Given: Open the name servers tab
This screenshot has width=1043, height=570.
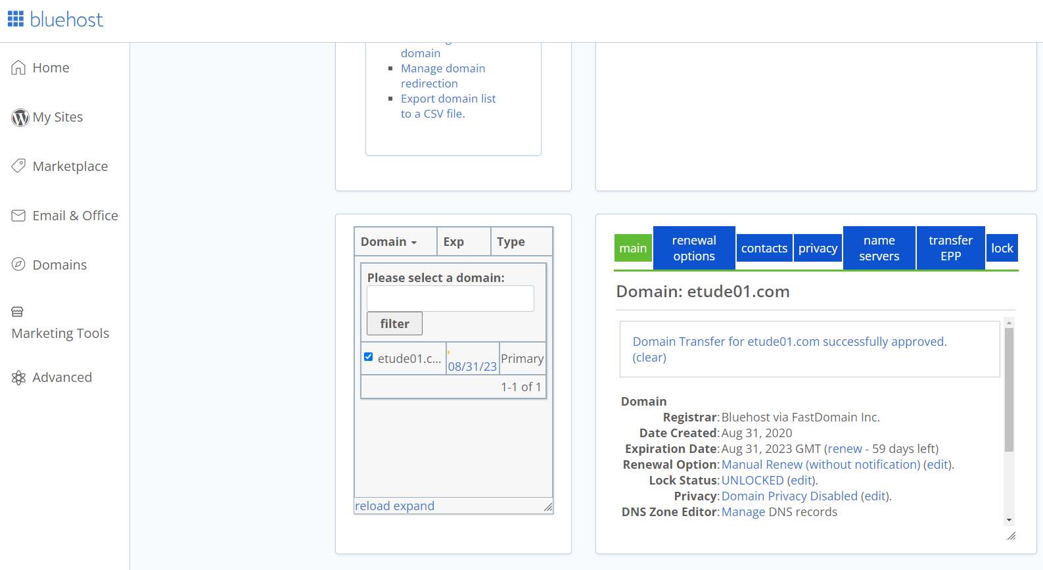Looking at the screenshot, I should 879,248.
